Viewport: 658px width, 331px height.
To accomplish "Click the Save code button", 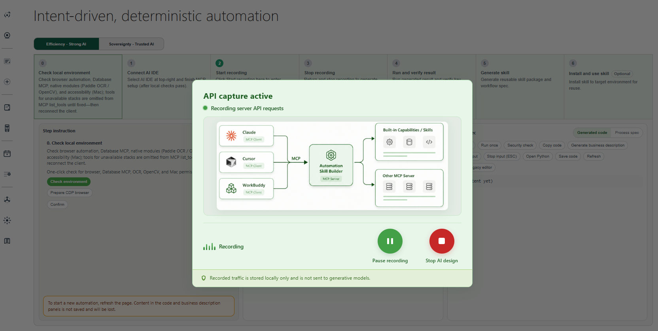I will (x=568, y=156).
